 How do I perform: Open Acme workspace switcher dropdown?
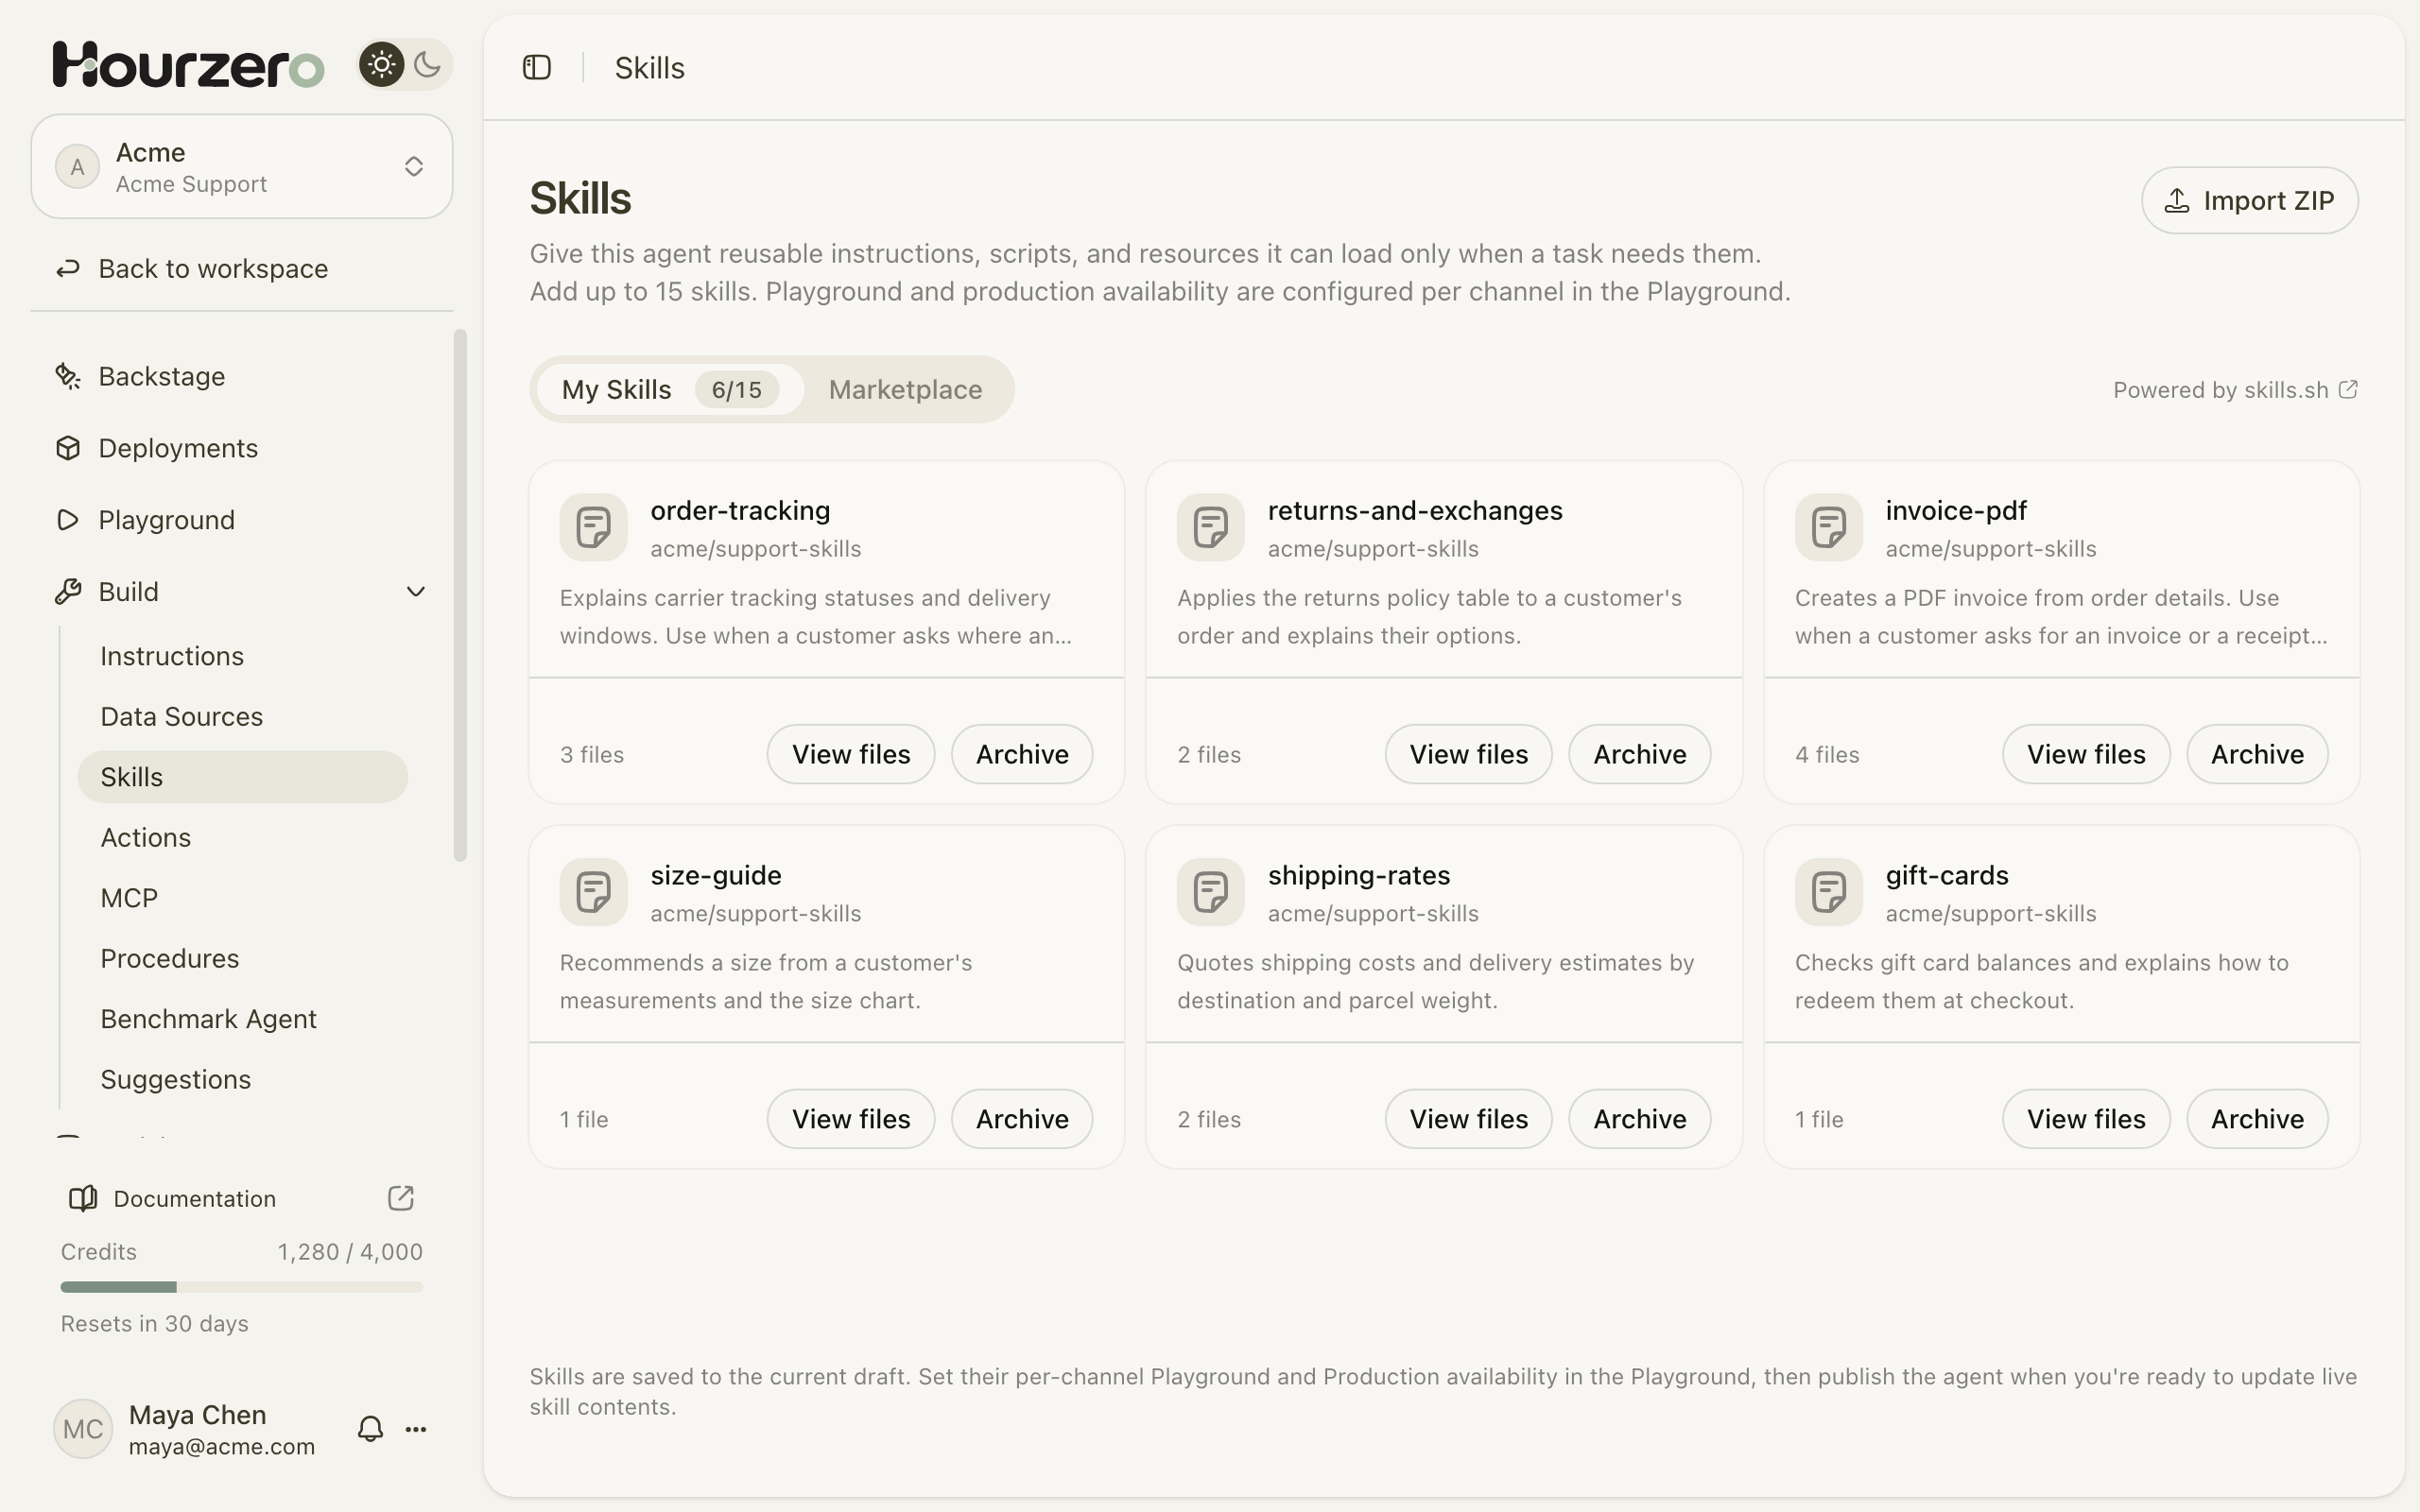242,166
